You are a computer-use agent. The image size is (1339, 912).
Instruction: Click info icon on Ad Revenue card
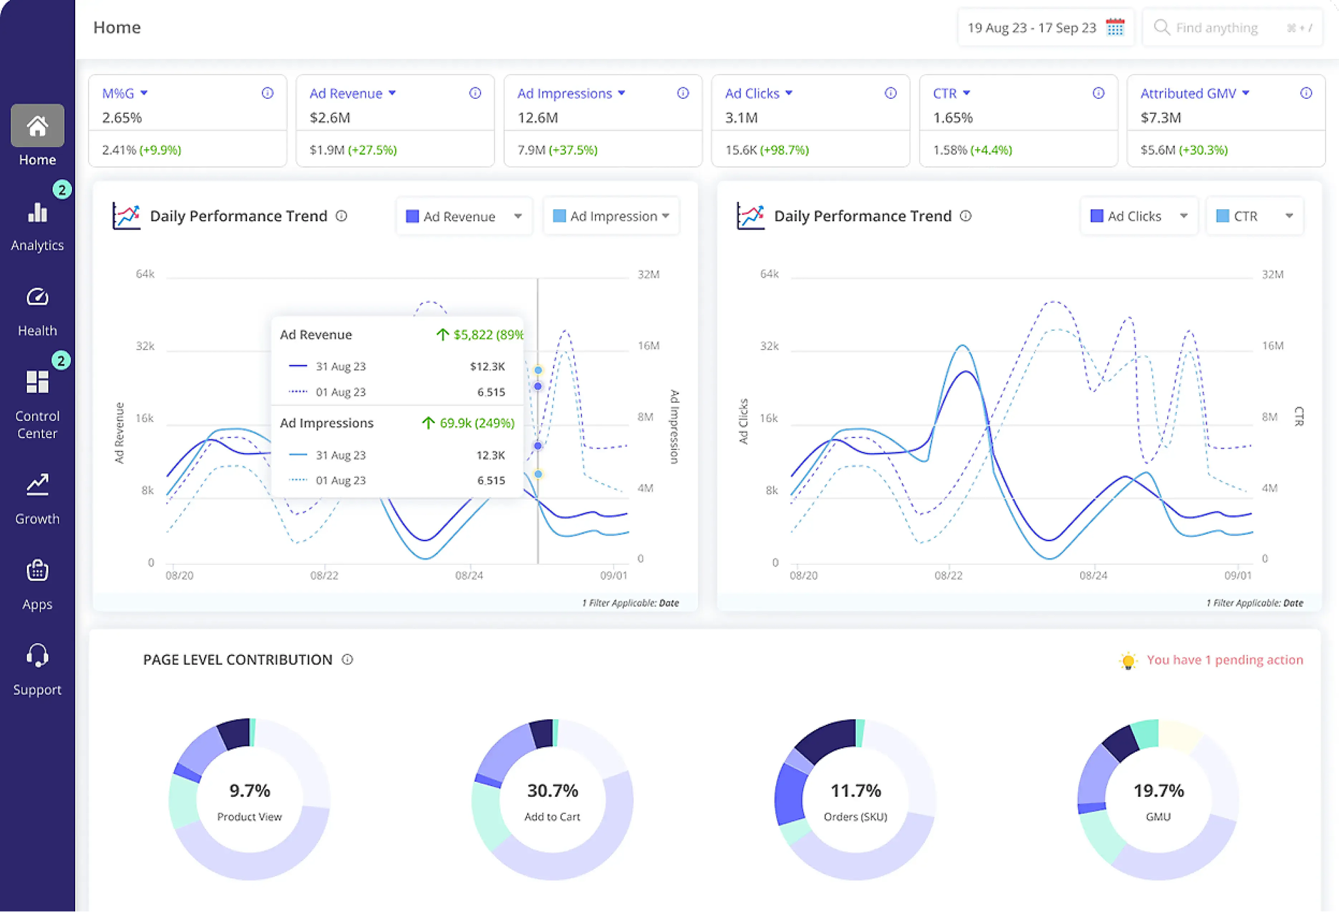(x=475, y=93)
